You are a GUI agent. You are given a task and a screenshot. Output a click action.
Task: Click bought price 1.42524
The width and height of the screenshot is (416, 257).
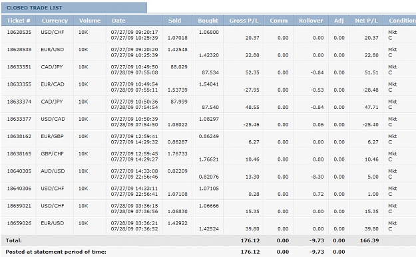tap(209, 229)
